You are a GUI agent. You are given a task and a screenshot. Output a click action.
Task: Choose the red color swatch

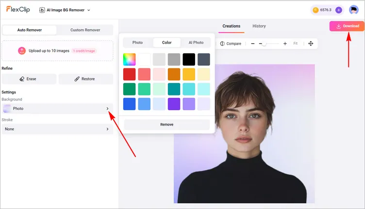tap(130, 74)
